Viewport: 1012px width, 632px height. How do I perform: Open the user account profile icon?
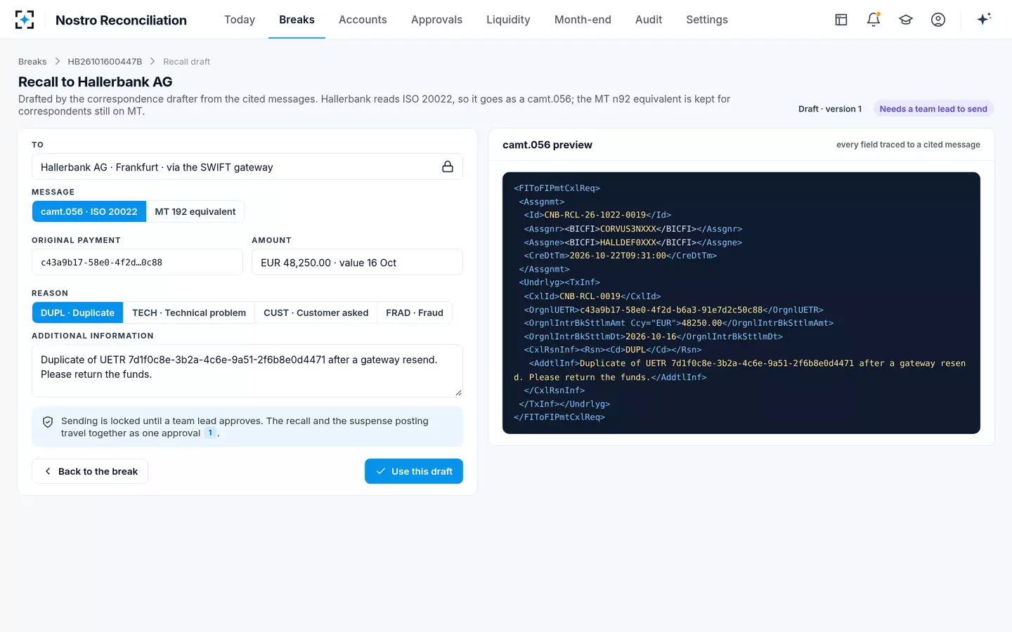pyautogui.click(x=938, y=20)
